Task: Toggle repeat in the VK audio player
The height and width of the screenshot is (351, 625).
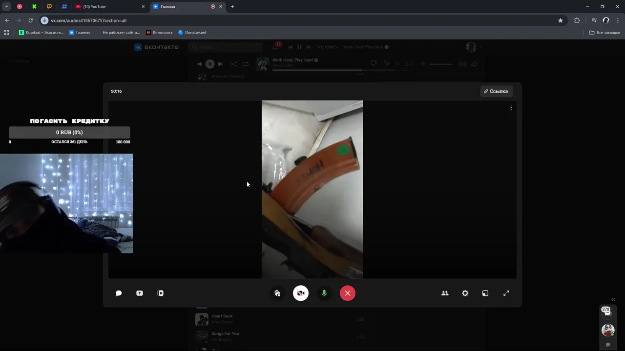Action: pos(246,64)
